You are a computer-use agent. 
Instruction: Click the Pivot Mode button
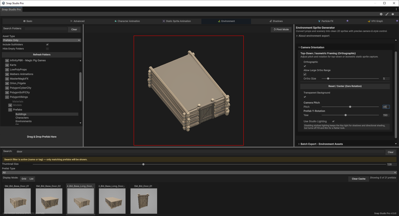pos(281,29)
